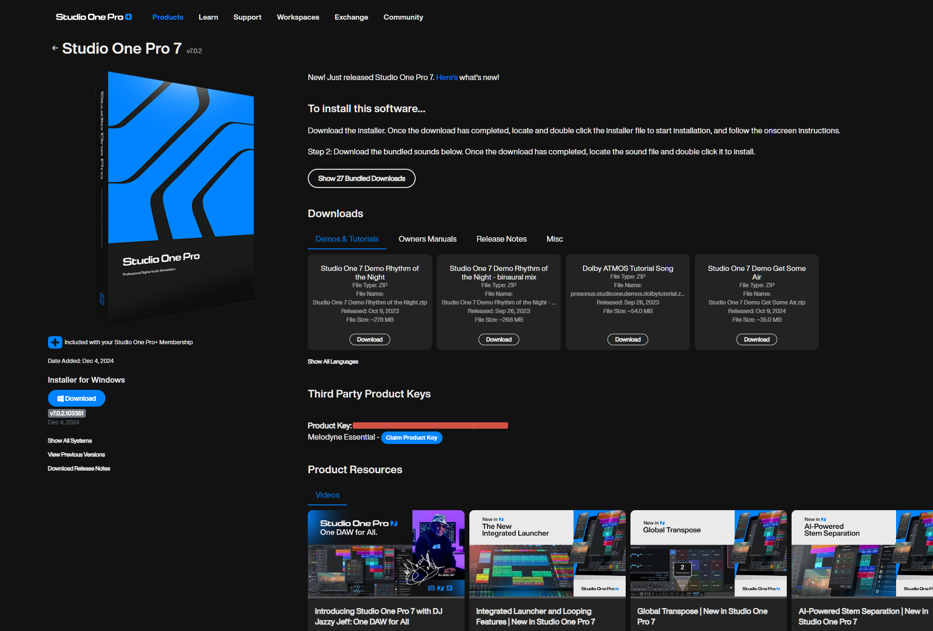The image size is (933, 631).
Task: Switch to the Owners Manuals tab
Action: pyautogui.click(x=427, y=239)
